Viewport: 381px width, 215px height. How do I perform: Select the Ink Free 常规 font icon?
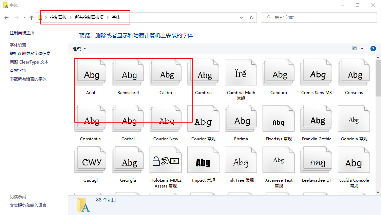pyautogui.click(x=241, y=160)
